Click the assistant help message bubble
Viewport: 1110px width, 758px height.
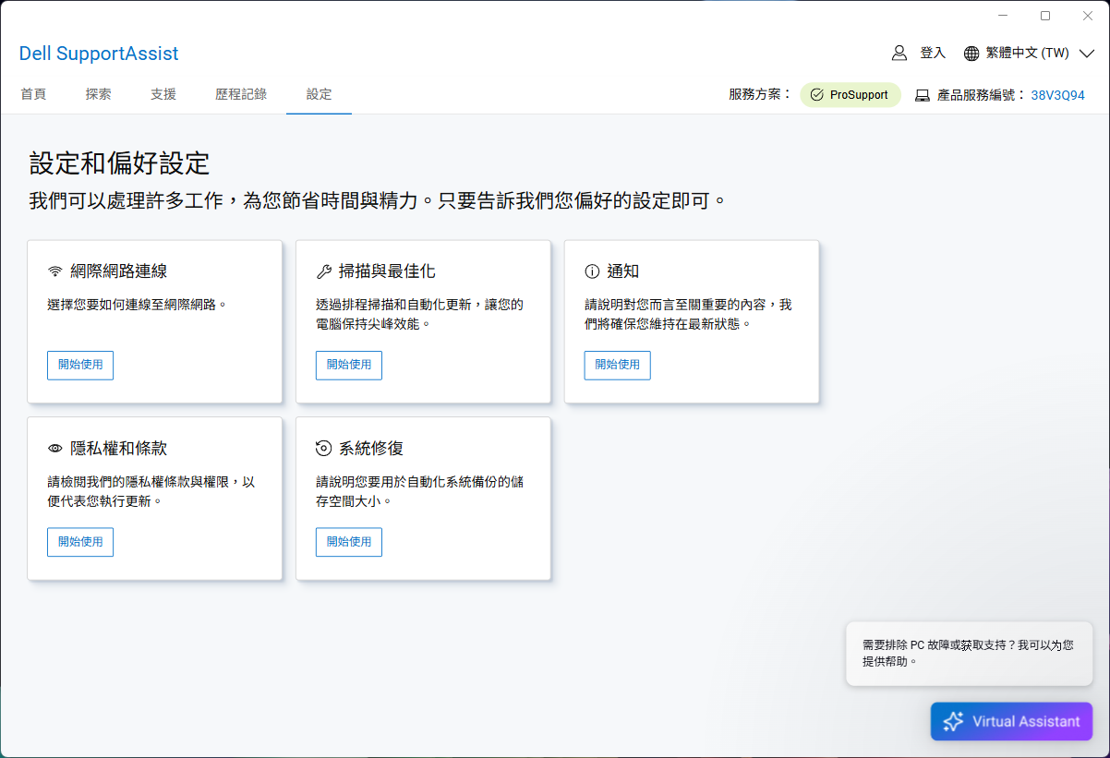point(969,653)
